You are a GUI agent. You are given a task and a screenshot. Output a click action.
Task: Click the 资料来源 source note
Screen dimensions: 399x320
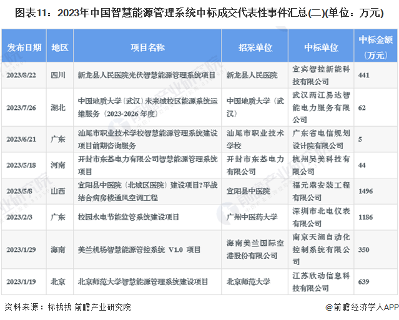[x=67, y=307]
